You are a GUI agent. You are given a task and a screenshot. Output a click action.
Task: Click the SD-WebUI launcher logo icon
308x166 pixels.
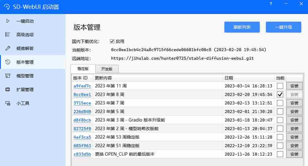[7, 7]
